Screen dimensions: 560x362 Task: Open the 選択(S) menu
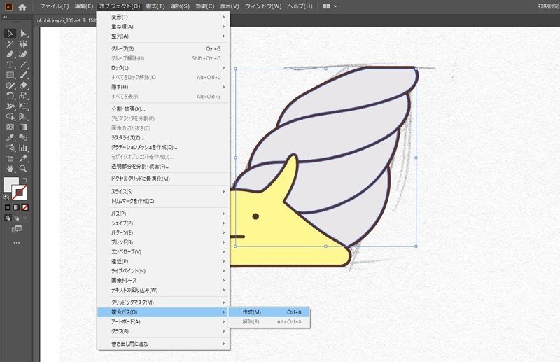coord(180,6)
